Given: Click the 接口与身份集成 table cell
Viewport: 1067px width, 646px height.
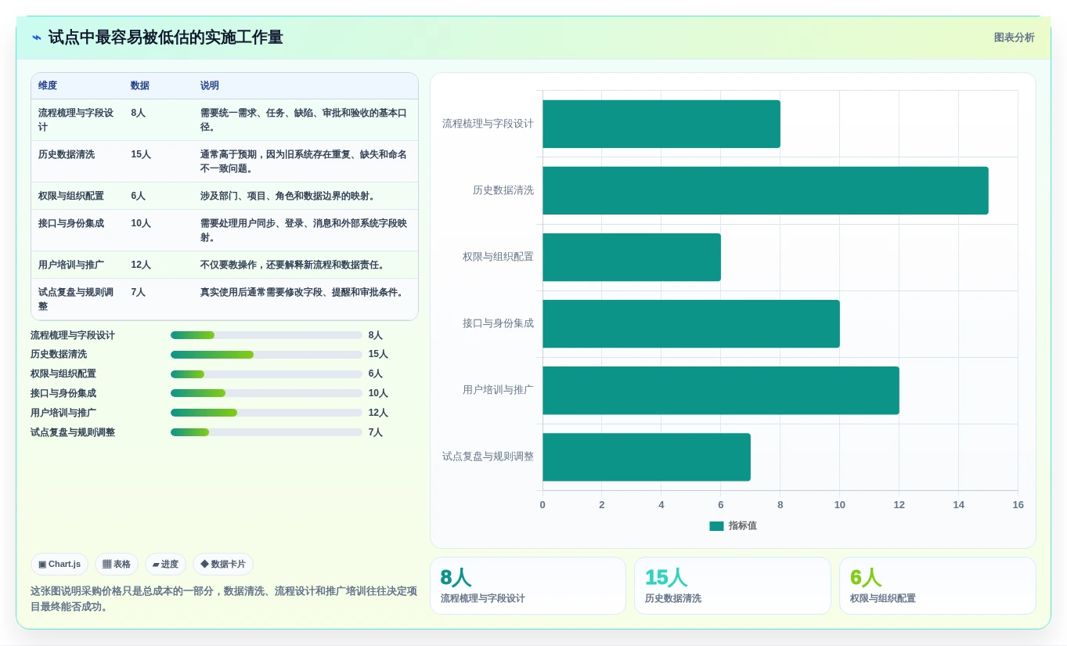Looking at the screenshot, I should 77,230.
